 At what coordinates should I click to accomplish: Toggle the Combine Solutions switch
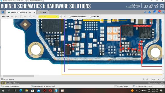[x=3, y=83]
